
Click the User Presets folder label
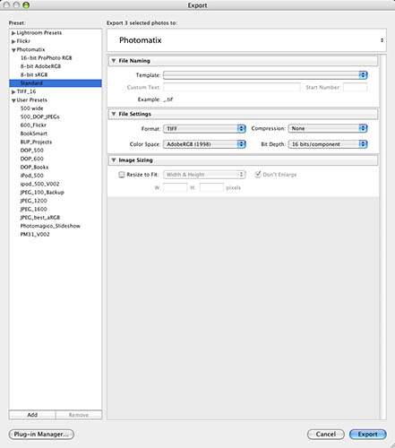click(31, 100)
